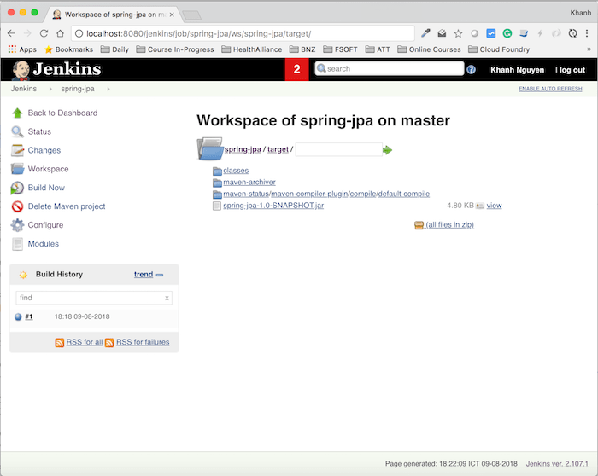This screenshot has width=598, height=476.
Task: Click the zip archive icon for all files
Action: (x=419, y=225)
